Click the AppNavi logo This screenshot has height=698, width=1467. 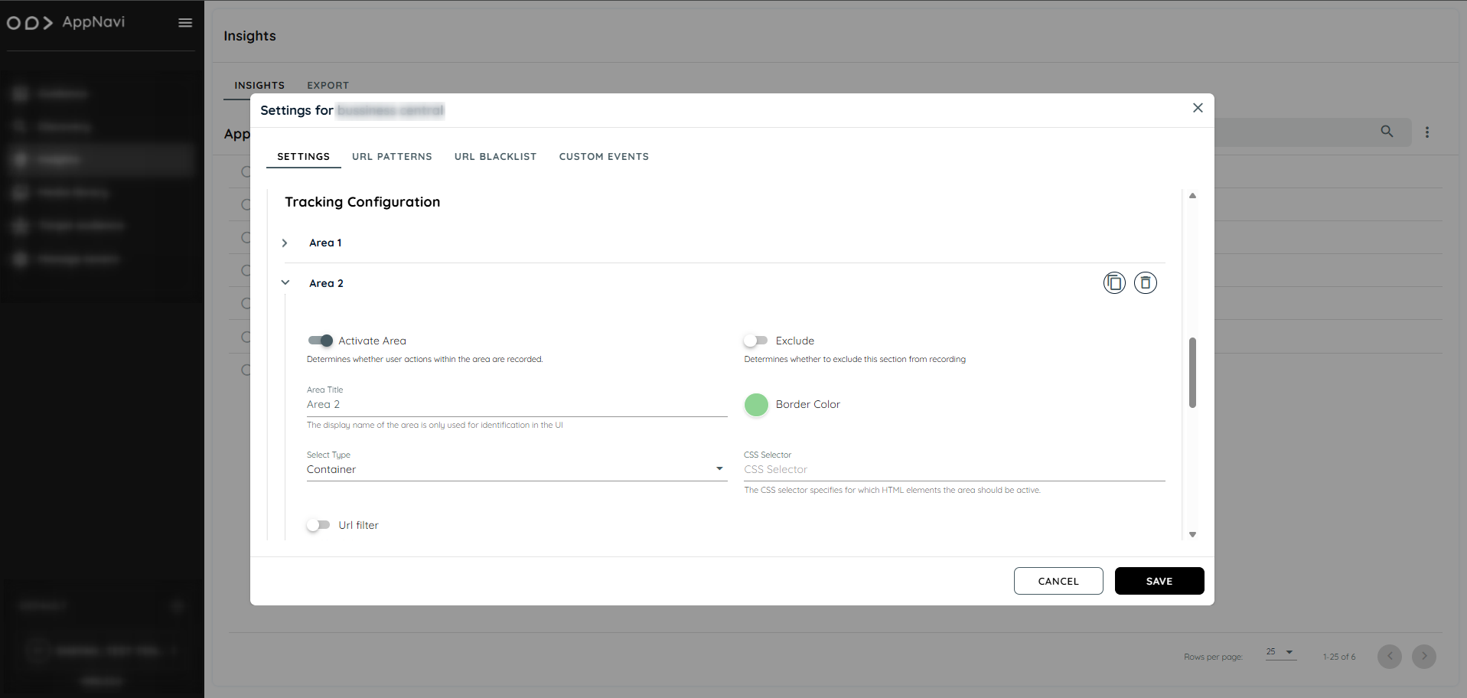point(66,22)
